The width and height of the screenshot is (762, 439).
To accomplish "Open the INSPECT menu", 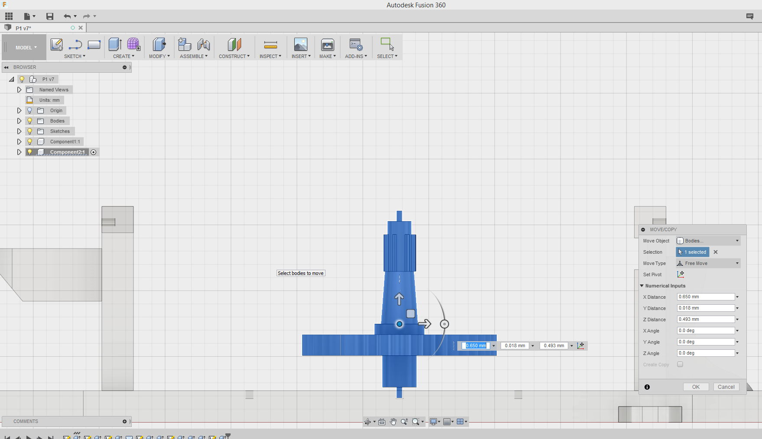I will tap(270, 56).
